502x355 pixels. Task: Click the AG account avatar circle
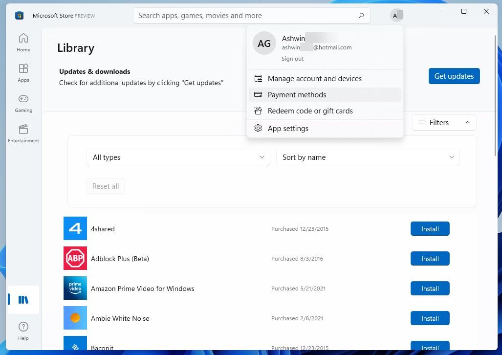264,43
